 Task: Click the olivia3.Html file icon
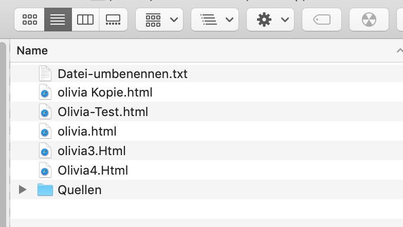coord(45,151)
